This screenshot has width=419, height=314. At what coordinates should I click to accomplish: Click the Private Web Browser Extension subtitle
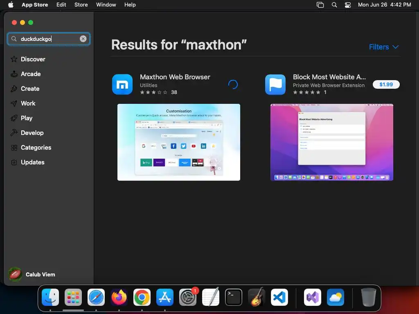coord(329,85)
